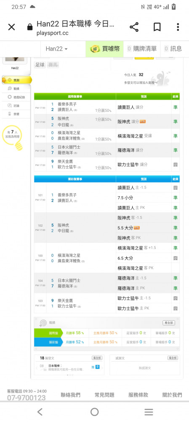The image size is (189, 422).
Task: Bookmark this page with the bookmark icon
Action: [157, 27]
